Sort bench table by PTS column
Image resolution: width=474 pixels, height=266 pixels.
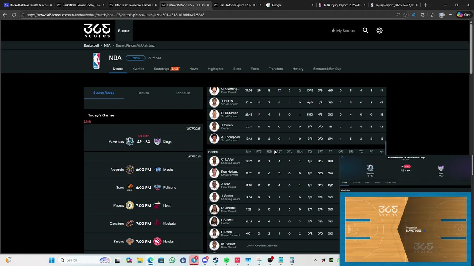(x=259, y=151)
